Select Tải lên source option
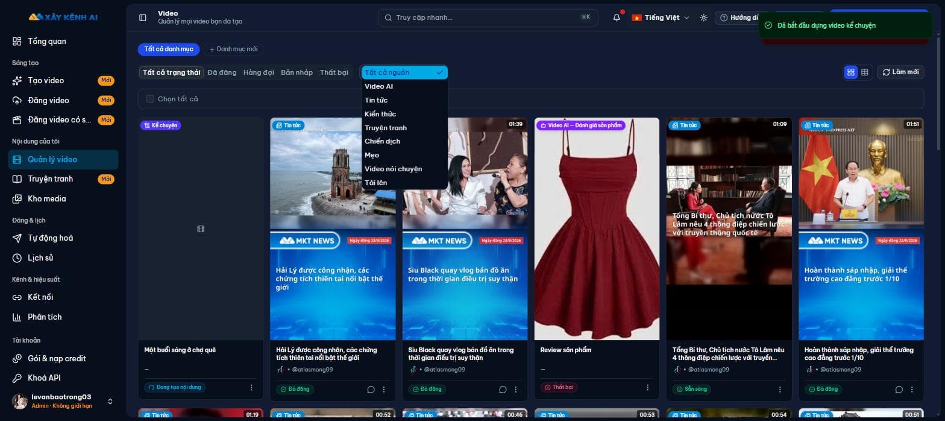This screenshot has width=945, height=421. [x=404, y=183]
